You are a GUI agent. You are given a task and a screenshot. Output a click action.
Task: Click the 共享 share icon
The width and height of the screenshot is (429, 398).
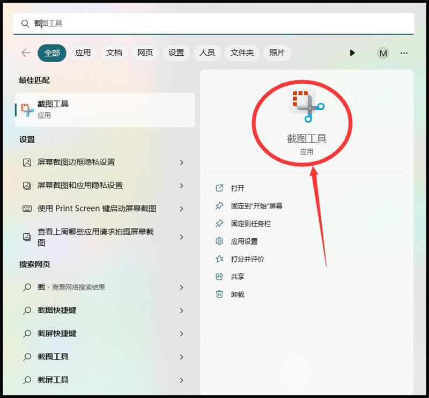219,277
